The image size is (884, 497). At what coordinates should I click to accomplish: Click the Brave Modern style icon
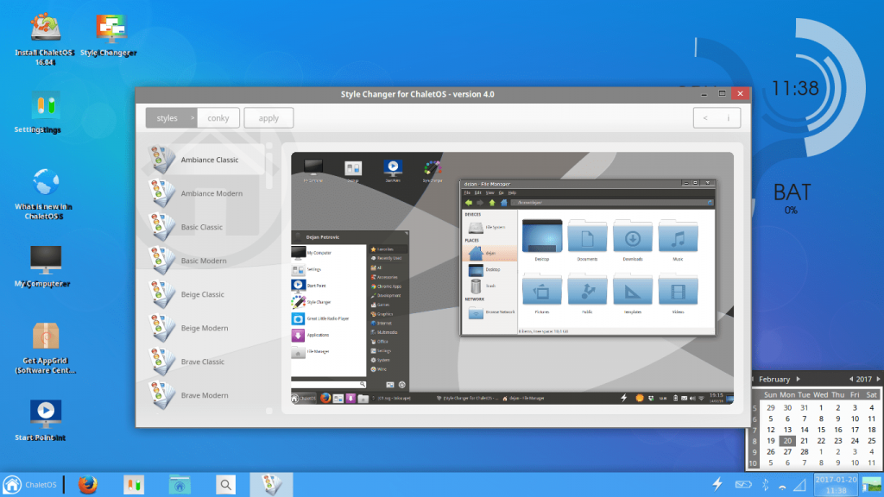tap(162, 395)
